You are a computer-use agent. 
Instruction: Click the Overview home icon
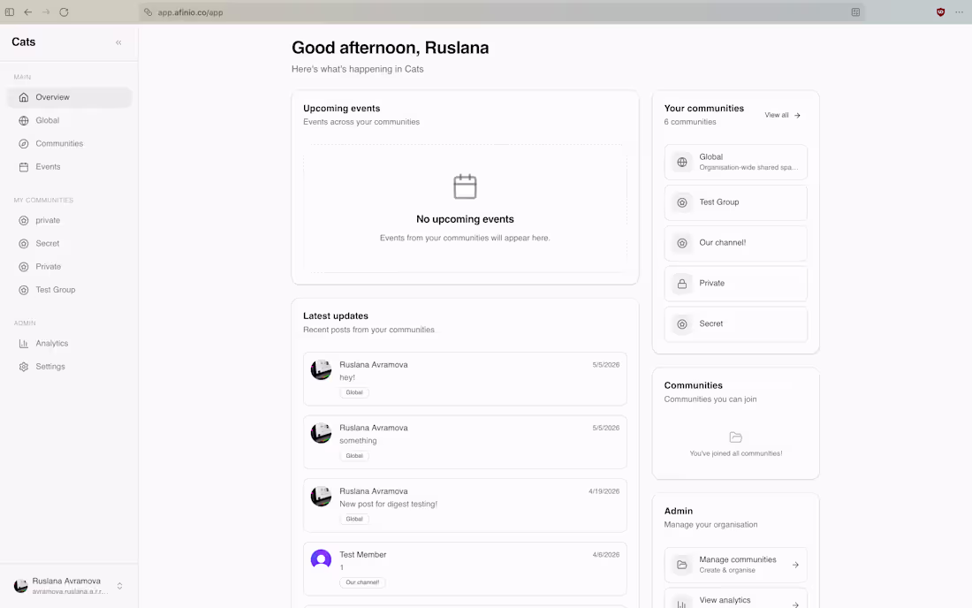coord(24,97)
